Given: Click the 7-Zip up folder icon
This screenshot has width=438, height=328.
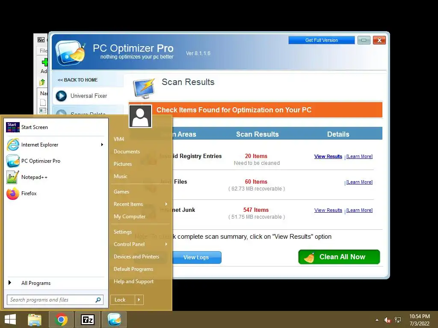Looking at the screenshot, I should click(42, 82).
